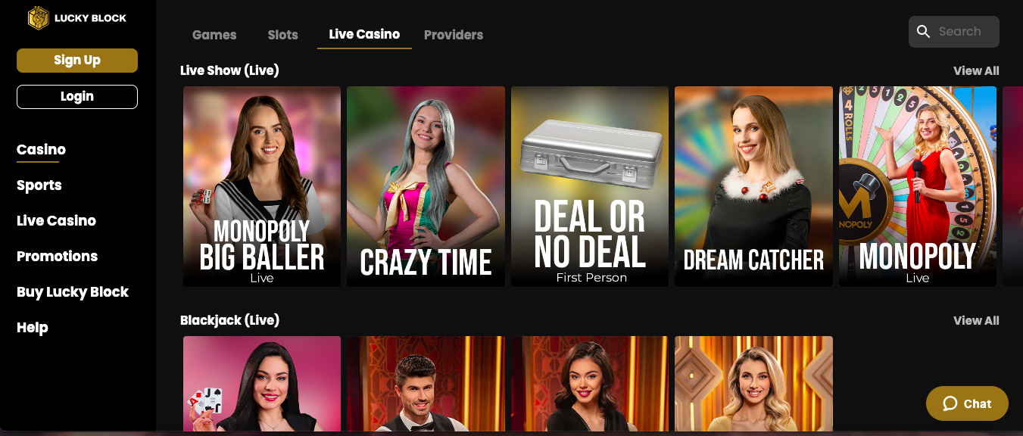View All Blackjack live tables
The width and height of the screenshot is (1023, 436).
click(976, 320)
